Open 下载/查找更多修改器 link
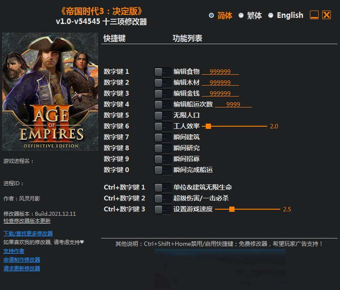 pos(28,234)
